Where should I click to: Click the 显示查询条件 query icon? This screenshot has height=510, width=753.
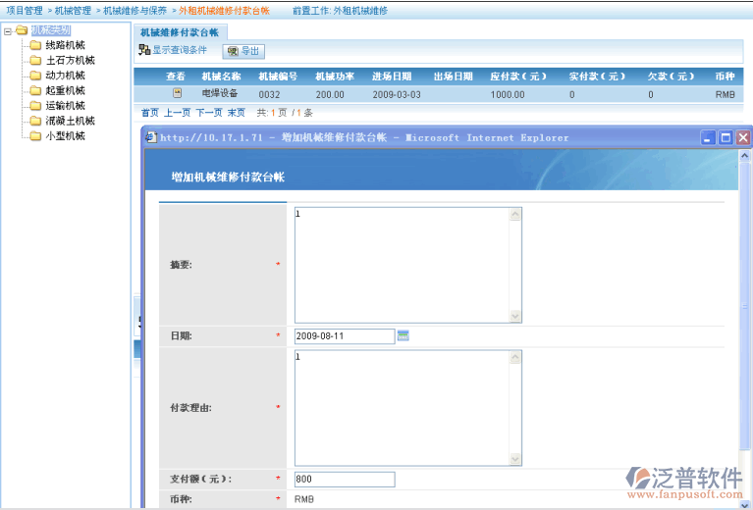pos(144,50)
